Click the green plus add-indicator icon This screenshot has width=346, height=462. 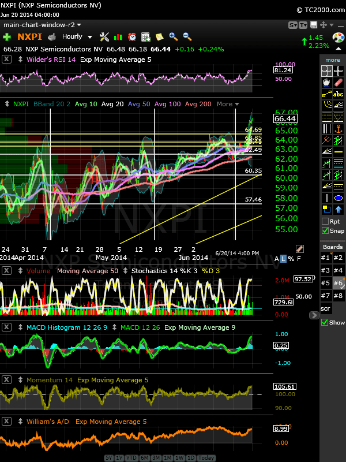(7, 37)
